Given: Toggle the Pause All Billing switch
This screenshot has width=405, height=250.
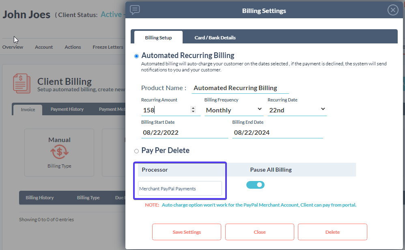Looking at the screenshot, I should pyautogui.click(x=255, y=185).
